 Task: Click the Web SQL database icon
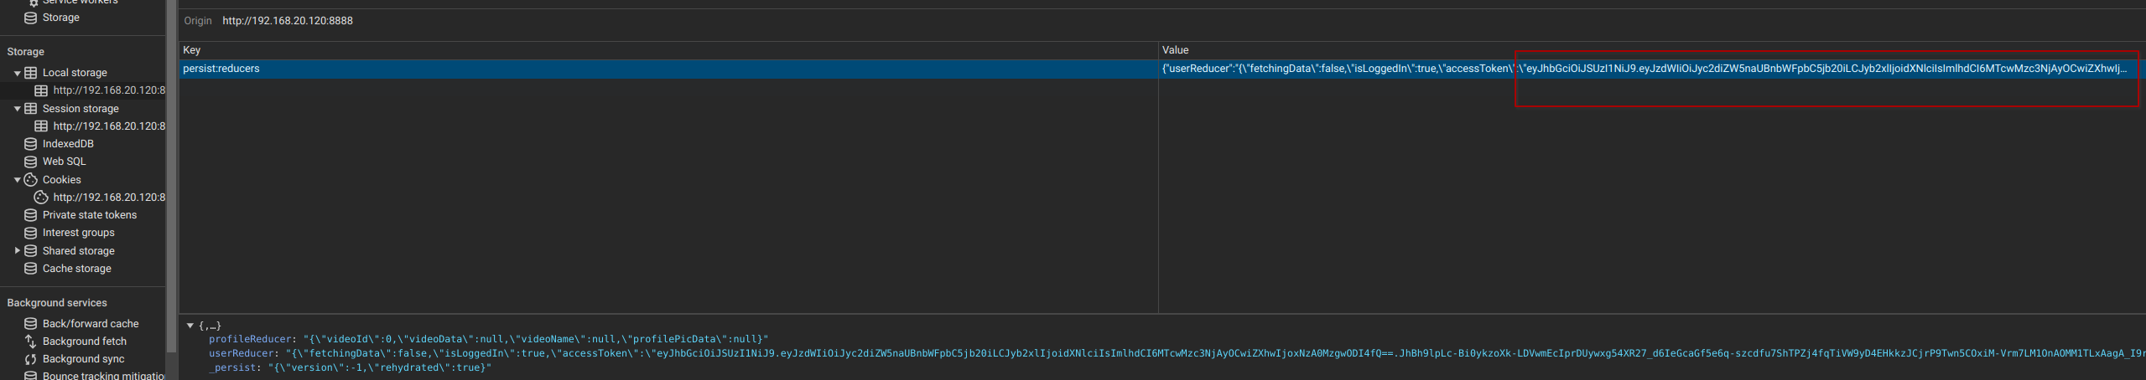click(30, 162)
